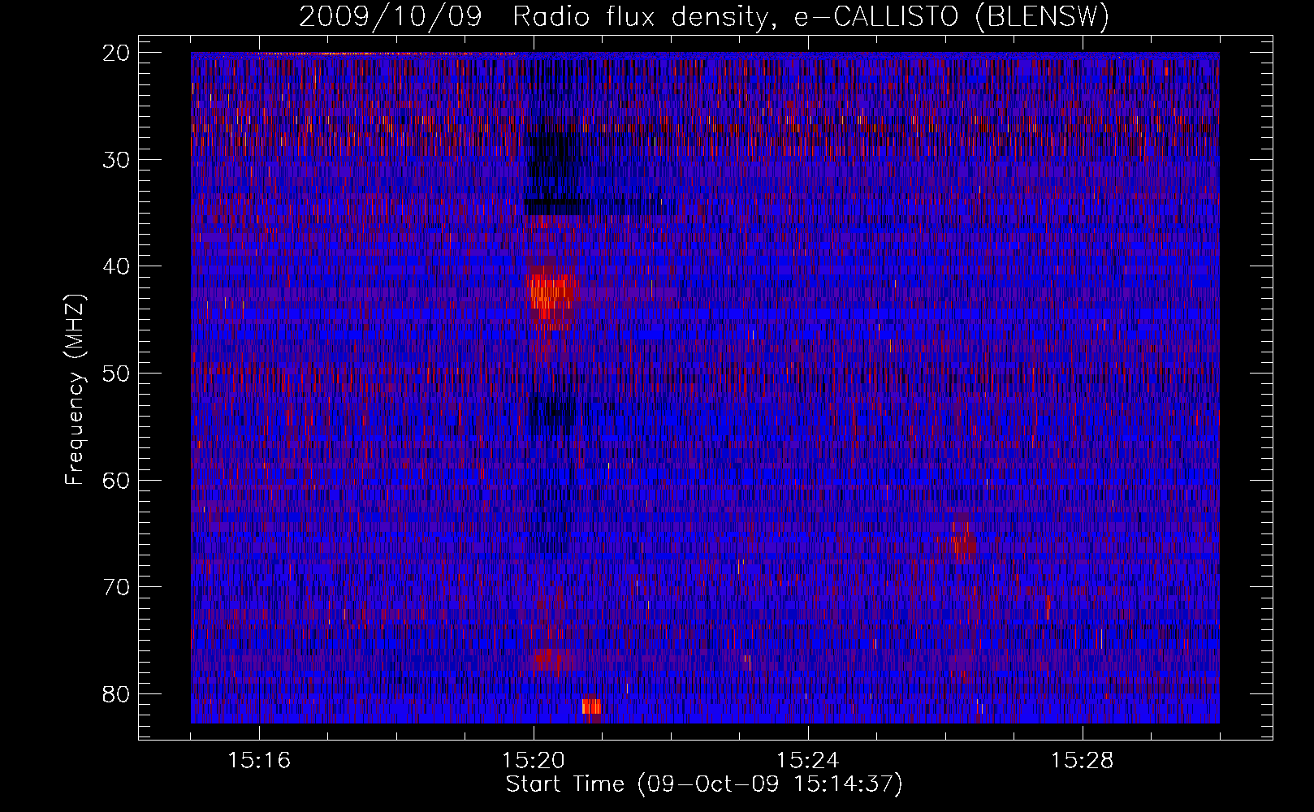1314x812 pixels.
Task: Click the 15:16 time tick label
Action: coord(259,761)
